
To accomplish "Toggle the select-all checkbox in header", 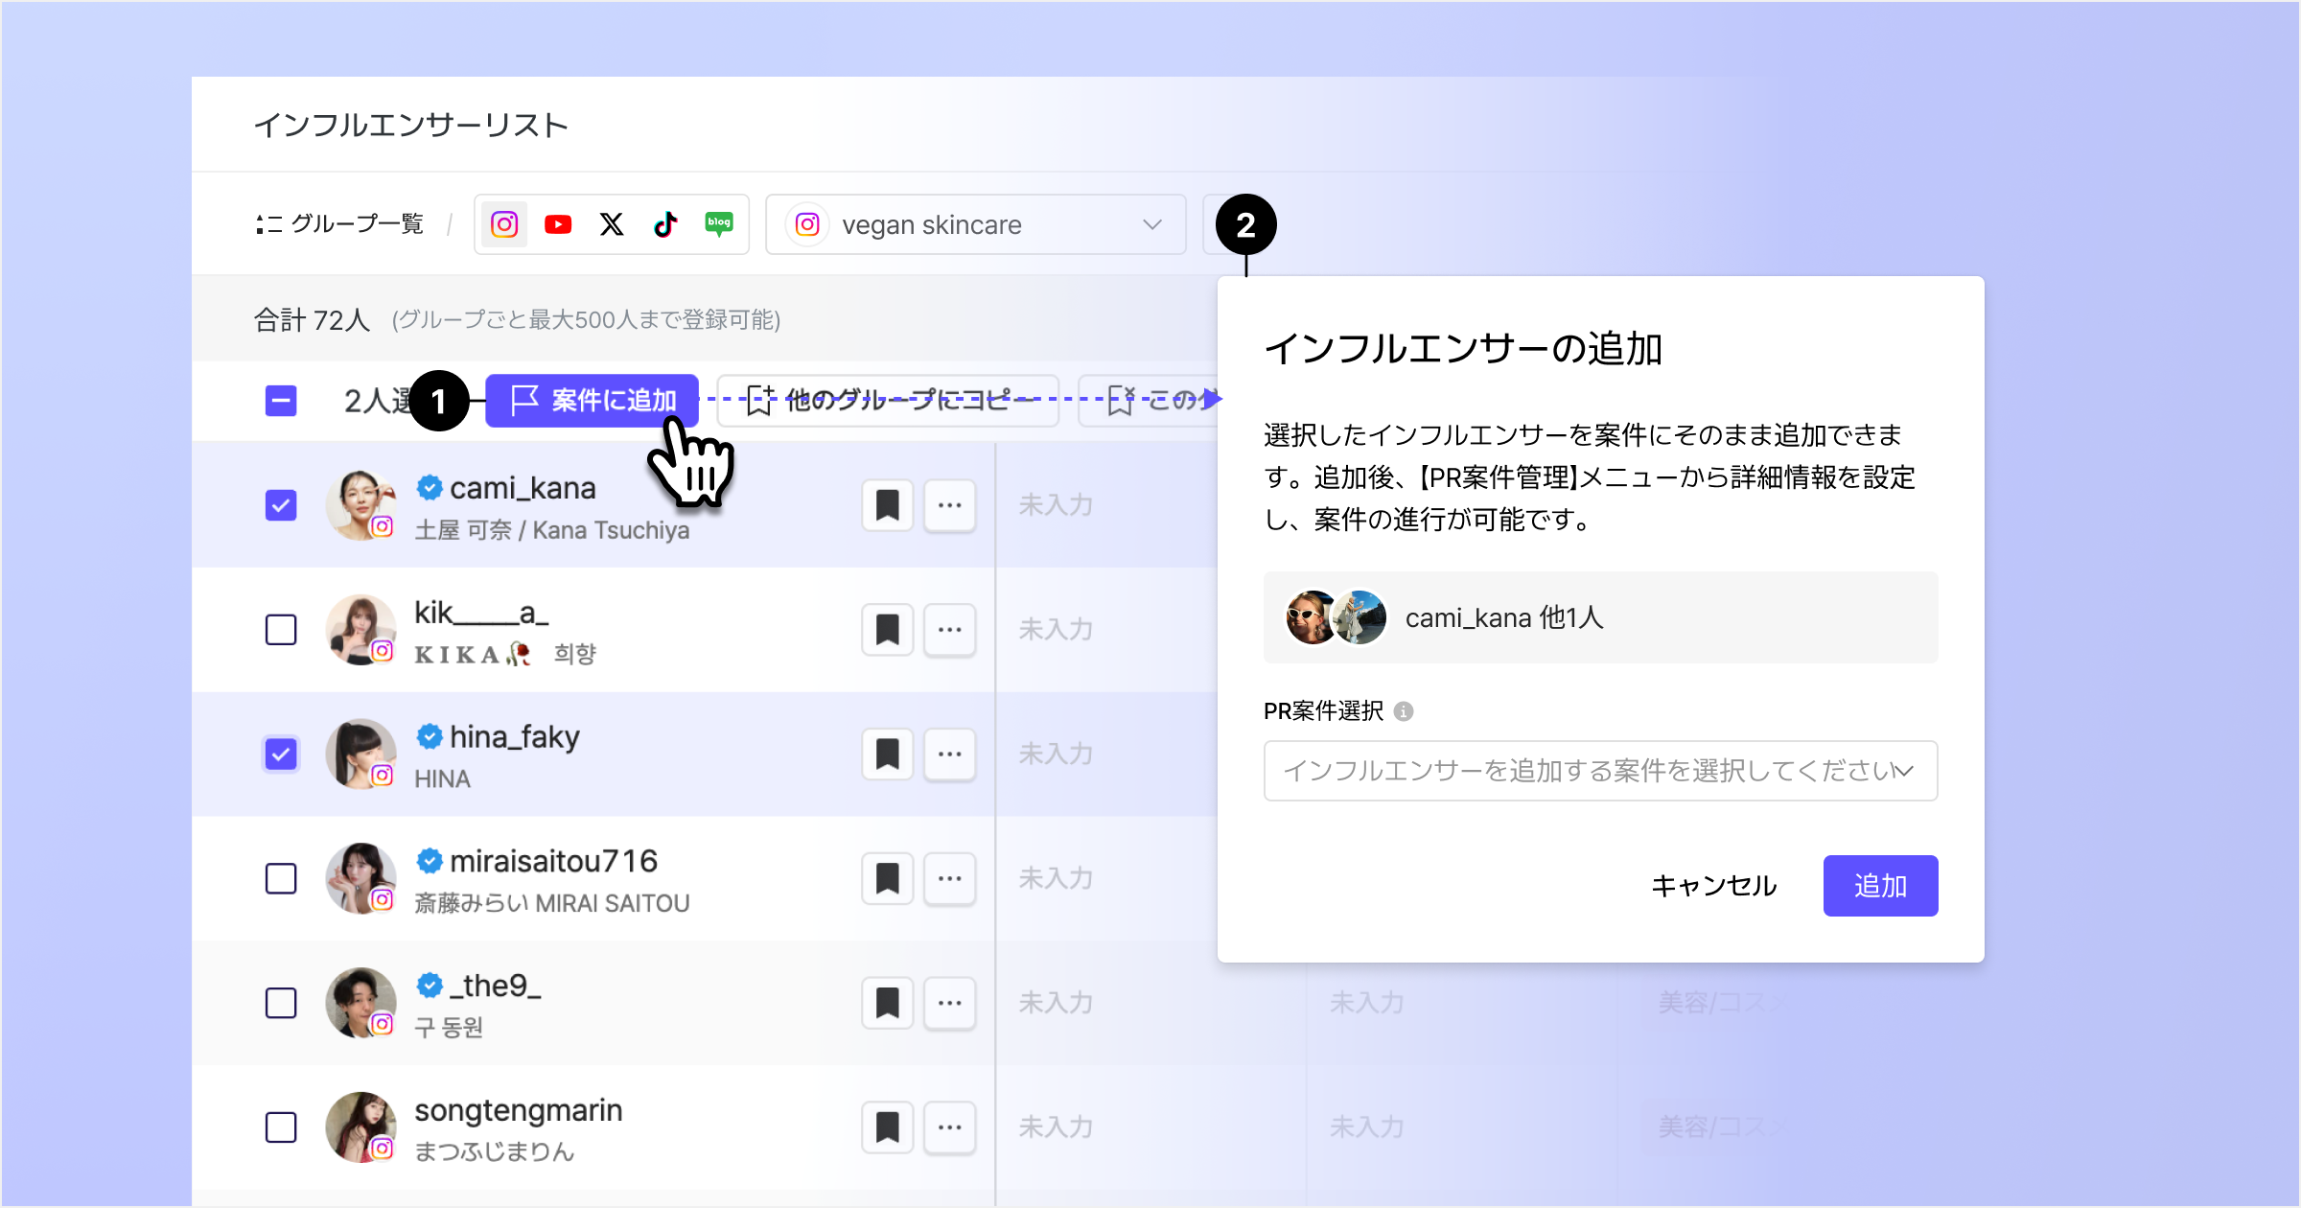I will click(281, 401).
